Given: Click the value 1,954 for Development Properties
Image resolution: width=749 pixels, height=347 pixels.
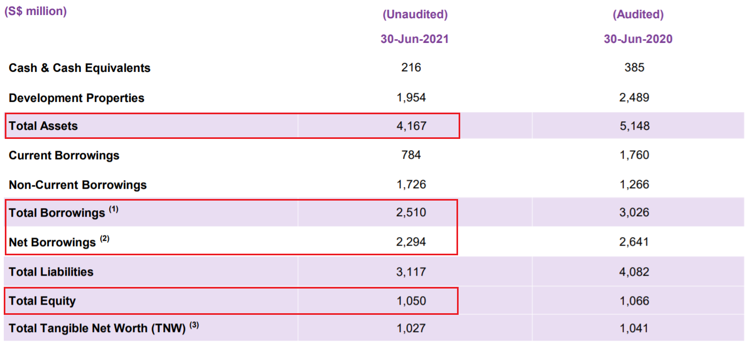Looking at the screenshot, I should 411,98.
